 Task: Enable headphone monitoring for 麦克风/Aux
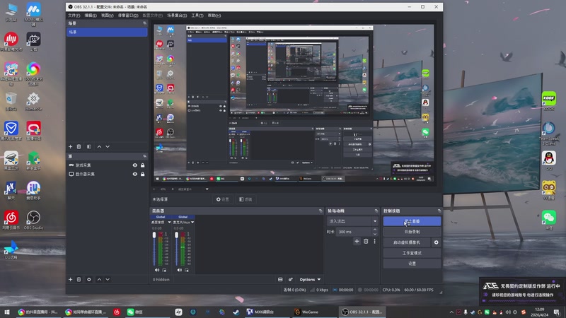tap(187, 270)
